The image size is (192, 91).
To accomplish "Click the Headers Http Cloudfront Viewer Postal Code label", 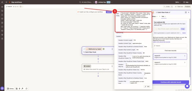I will tap(131, 61).
